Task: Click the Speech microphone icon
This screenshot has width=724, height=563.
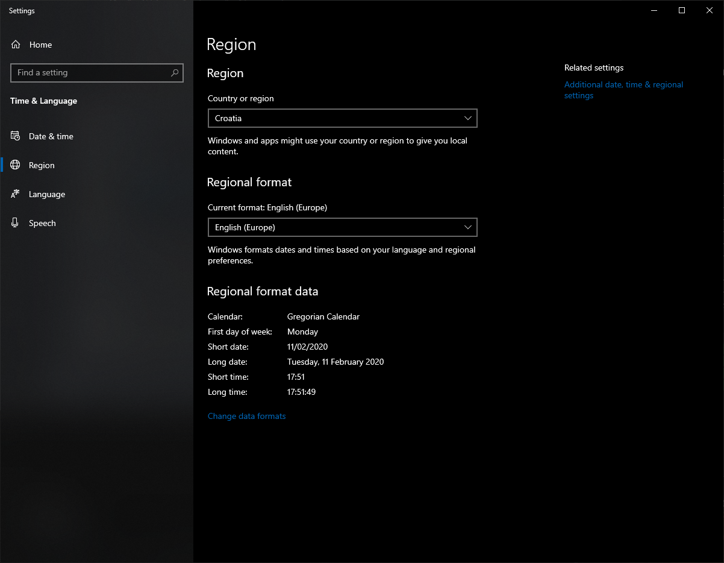Action: tap(16, 223)
